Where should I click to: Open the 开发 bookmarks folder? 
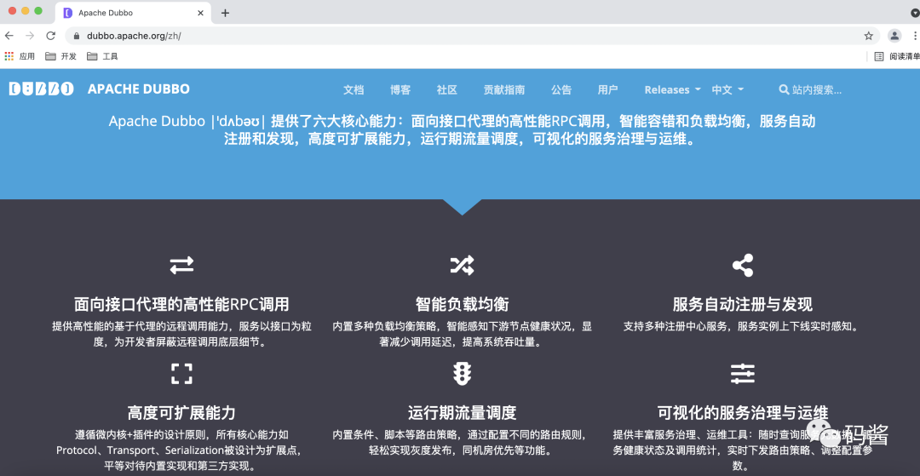61,56
